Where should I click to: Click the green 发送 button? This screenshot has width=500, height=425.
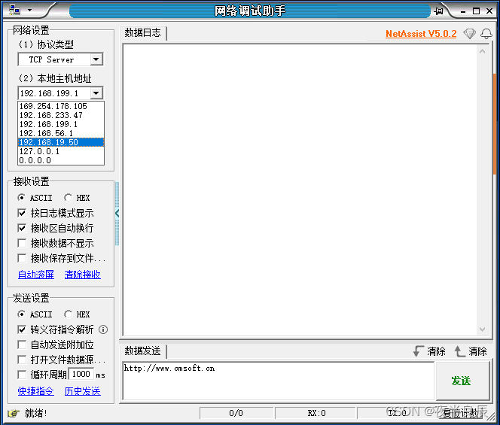click(x=462, y=381)
